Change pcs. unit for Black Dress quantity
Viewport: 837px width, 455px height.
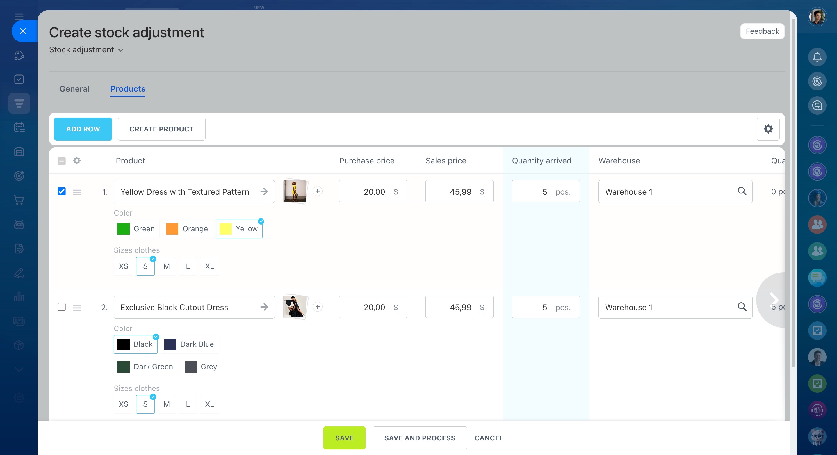563,307
